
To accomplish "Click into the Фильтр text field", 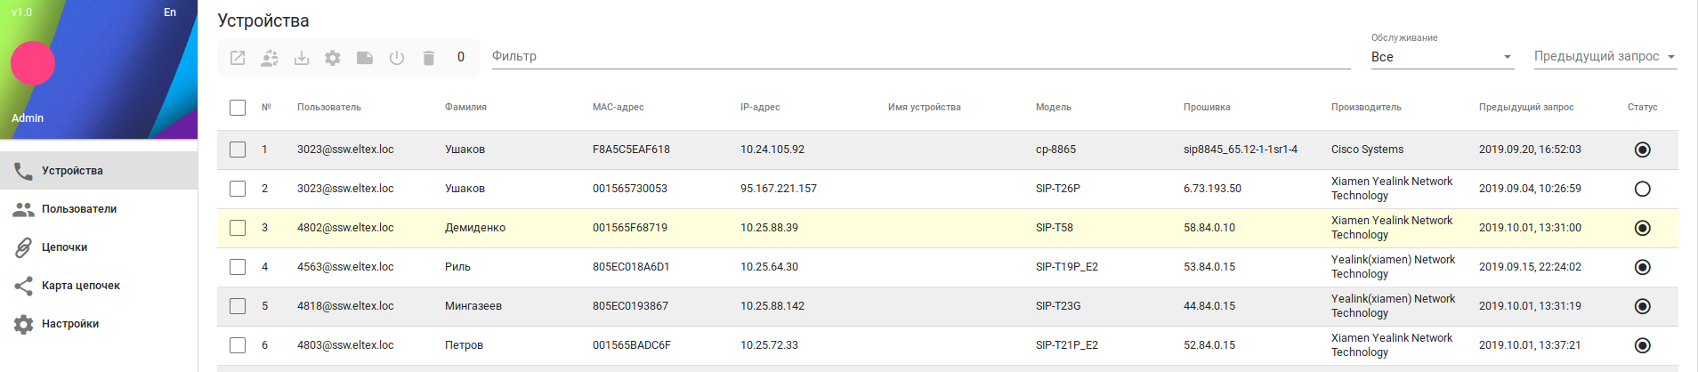I will (920, 57).
